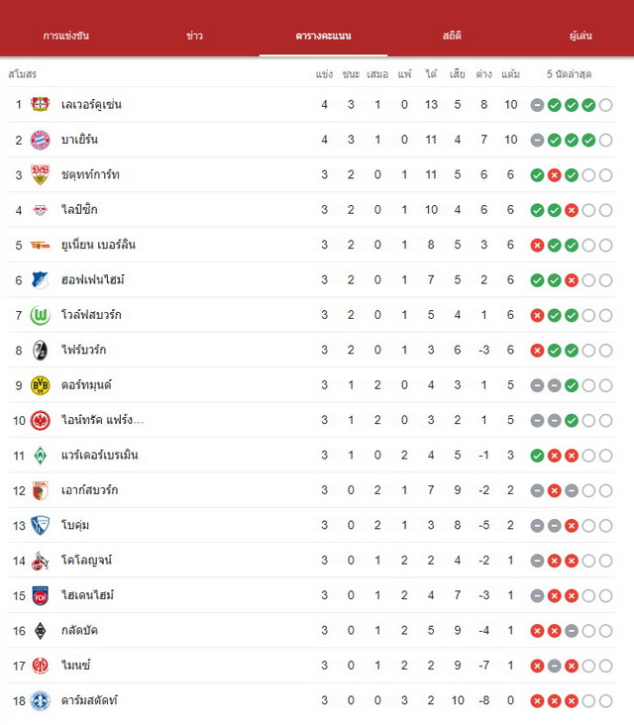Click Stuttgart's red loss result indicator
The height and width of the screenshot is (725, 634).
click(x=554, y=175)
